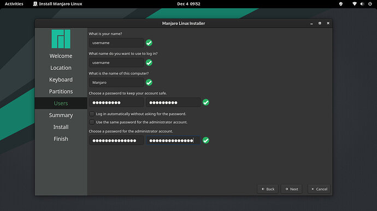Go to the Install step

[x=61, y=127]
